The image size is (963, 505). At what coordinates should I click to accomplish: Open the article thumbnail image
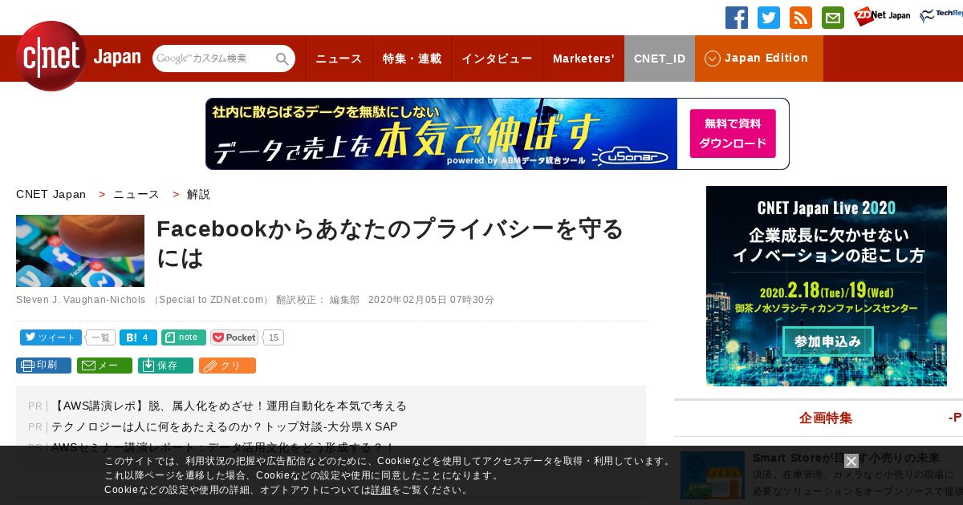(80, 251)
